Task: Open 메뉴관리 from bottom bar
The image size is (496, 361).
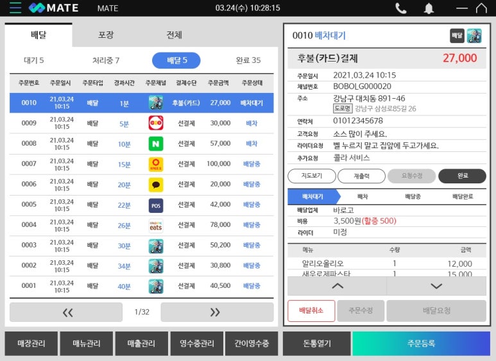Action: tap(87, 344)
